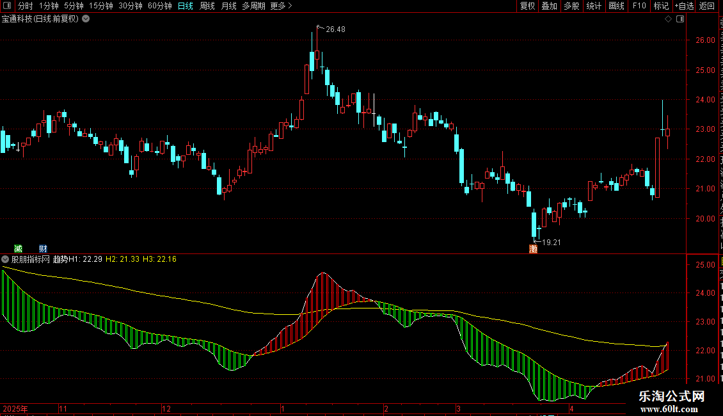Expand the indicator panel dropdown arrow
Image resolution: width=723 pixels, height=416 pixels.
(5, 259)
